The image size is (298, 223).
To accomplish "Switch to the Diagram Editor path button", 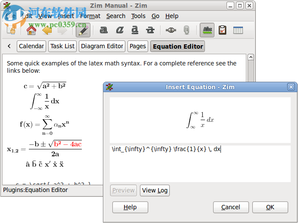I will point(102,46).
